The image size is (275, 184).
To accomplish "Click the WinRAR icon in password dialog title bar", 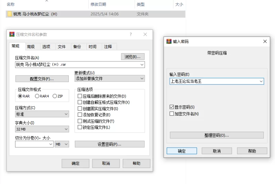I will (169, 41).
